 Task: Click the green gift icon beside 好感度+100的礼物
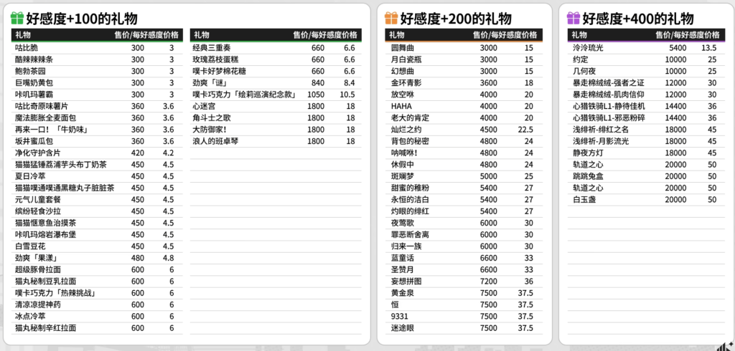[17, 18]
